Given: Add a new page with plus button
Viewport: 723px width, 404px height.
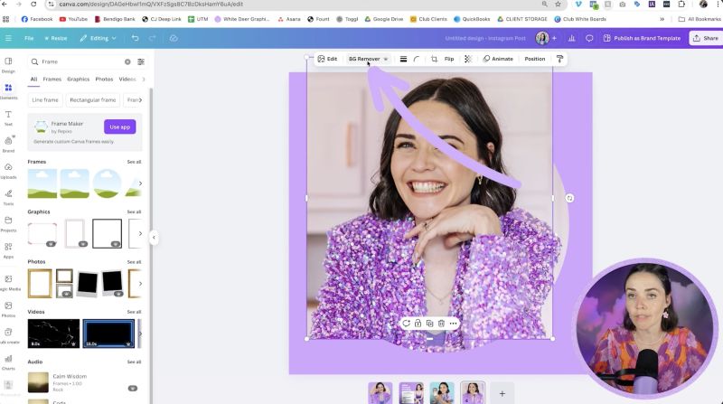Looking at the screenshot, I should (502, 393).
